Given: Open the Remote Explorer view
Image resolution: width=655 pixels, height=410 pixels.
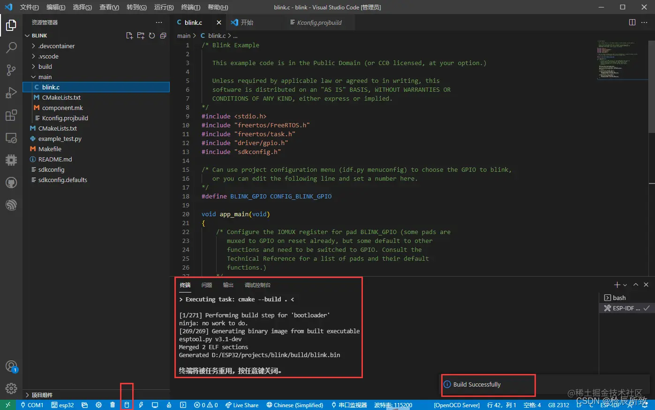Looking at the screenshot, I should pos(11,138).
